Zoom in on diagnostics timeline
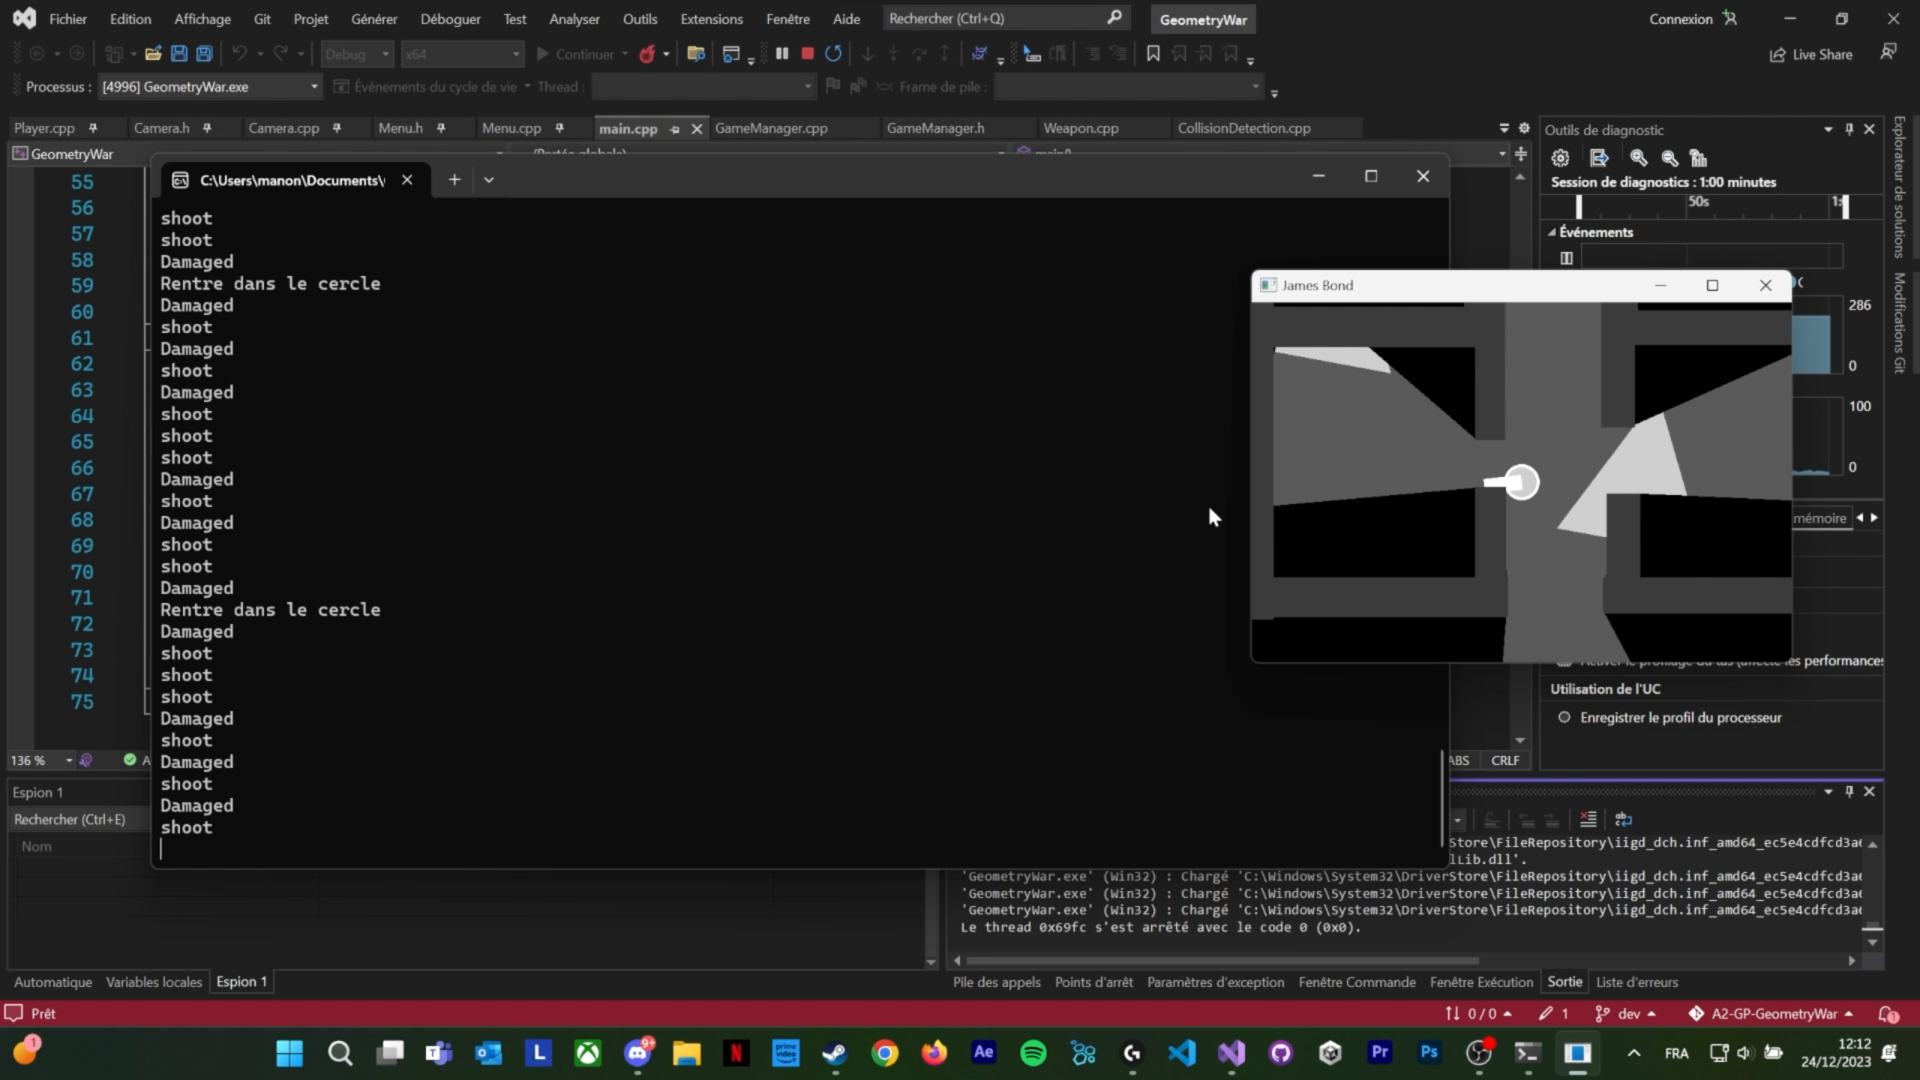 tap(1638, 158)
